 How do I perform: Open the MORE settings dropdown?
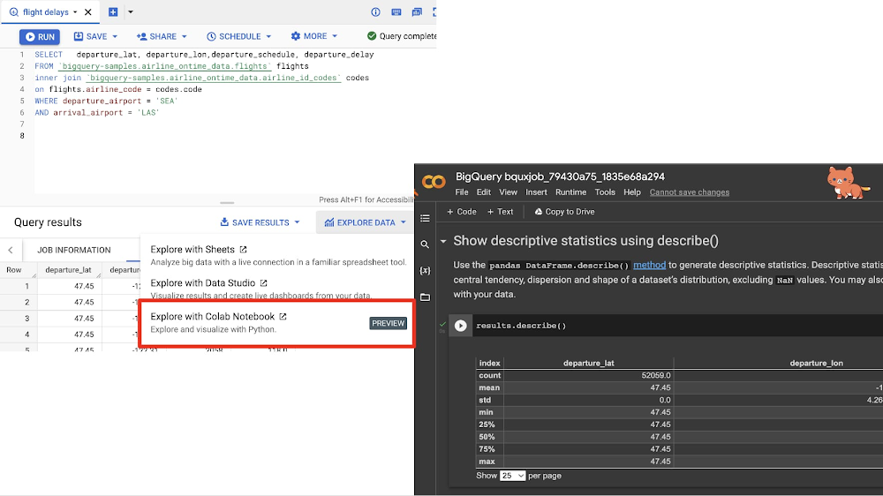[314, 36]
